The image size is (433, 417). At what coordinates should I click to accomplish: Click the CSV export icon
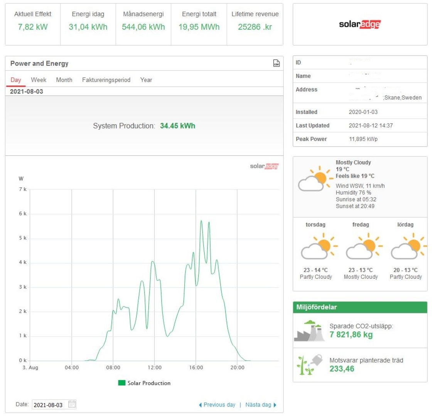276,63
